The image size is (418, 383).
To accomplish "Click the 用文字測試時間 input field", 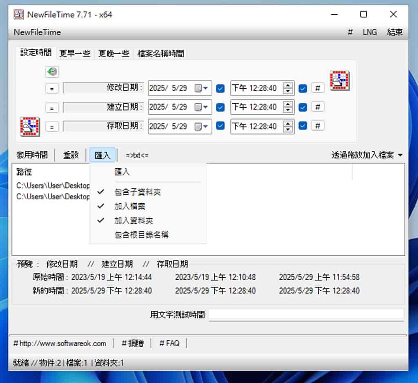I will coord(306,314).
